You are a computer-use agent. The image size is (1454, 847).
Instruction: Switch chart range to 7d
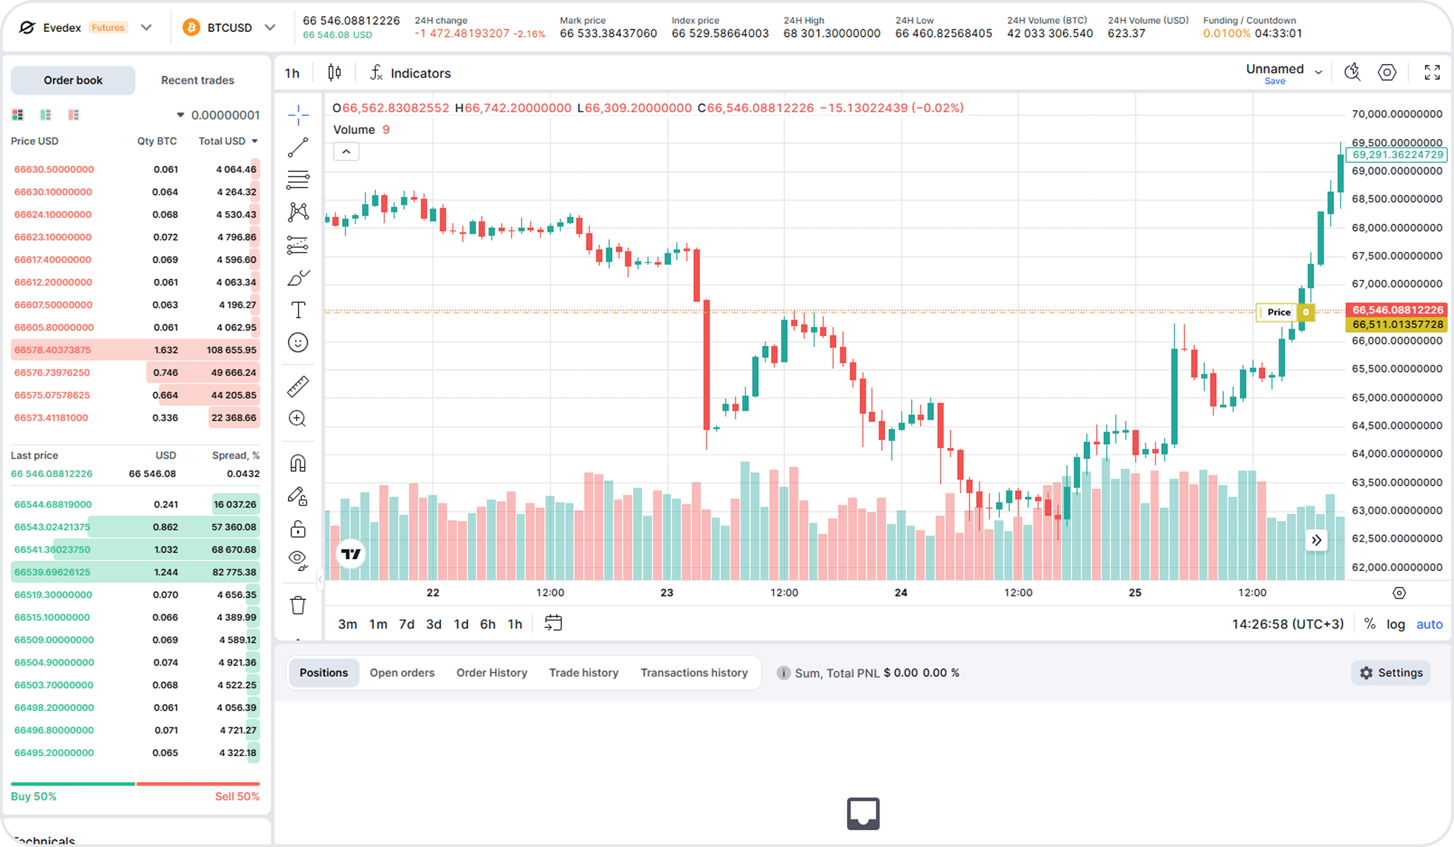[x=406, y=624]
